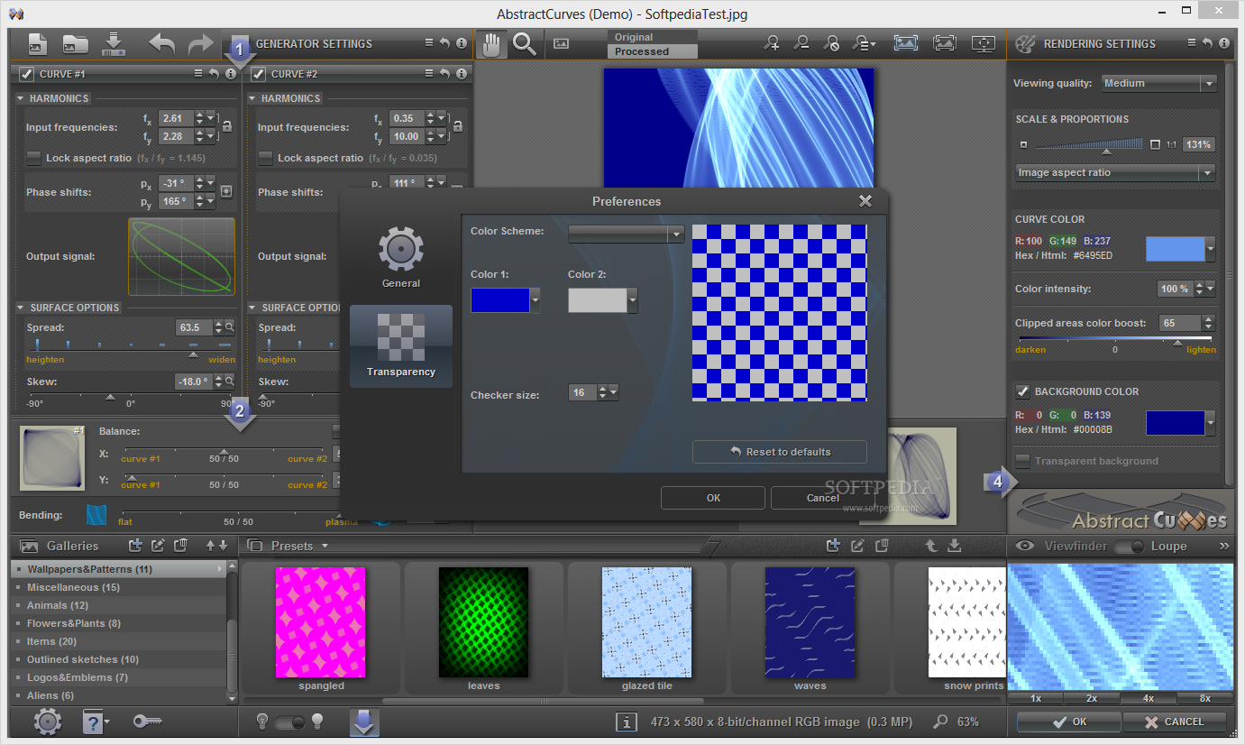This screenshot has height=745, width=1245.
Task: Switch preview to Original
Action: click(x=653, y=37)
